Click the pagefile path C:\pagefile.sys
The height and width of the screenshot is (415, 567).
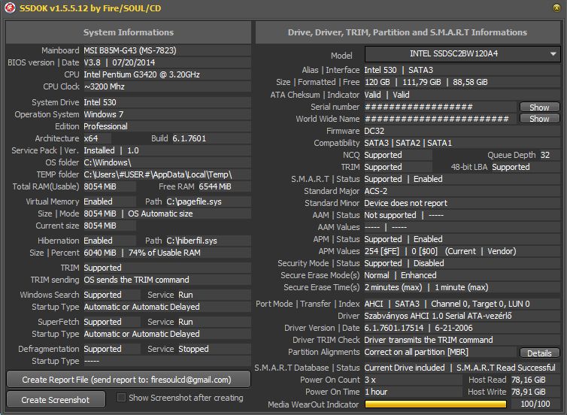pos(194,201)
